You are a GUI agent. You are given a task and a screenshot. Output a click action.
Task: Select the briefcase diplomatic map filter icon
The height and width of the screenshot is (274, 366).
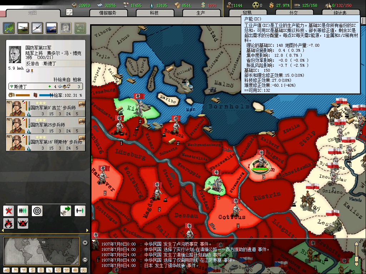pos(75,270)
